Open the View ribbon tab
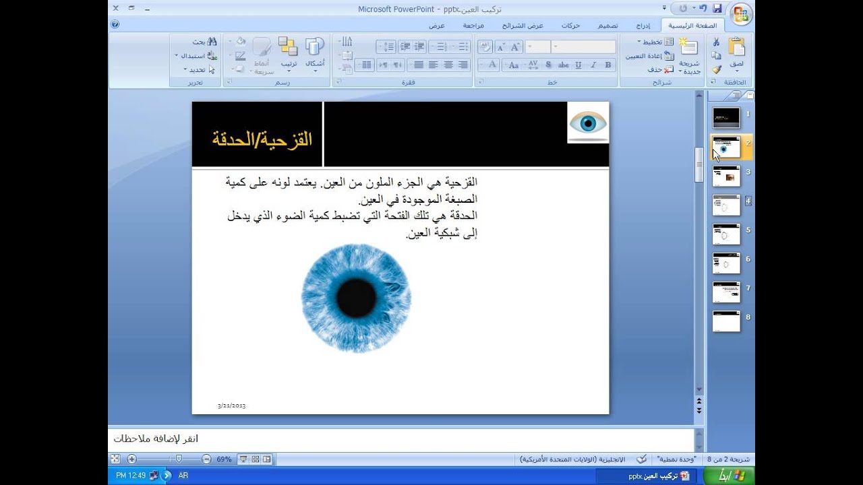The height and width of the screenshot is (485, 863). (437, 26)
